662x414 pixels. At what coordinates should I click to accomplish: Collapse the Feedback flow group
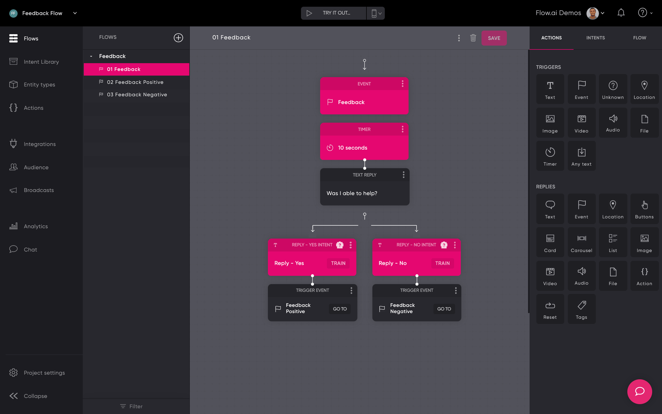click(91, 56)
